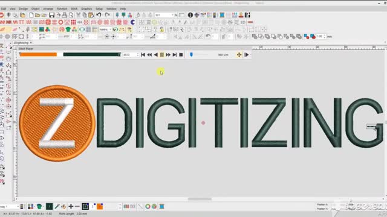The width and height of the screenshot is (387, 217).
Task: Click the horizontal scrollbar below the canvas
Action: [x=200, y=199]
